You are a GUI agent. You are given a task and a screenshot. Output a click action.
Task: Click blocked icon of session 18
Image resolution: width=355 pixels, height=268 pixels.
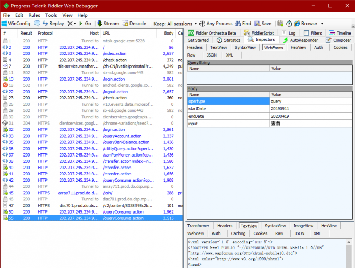tap(5, 85)
